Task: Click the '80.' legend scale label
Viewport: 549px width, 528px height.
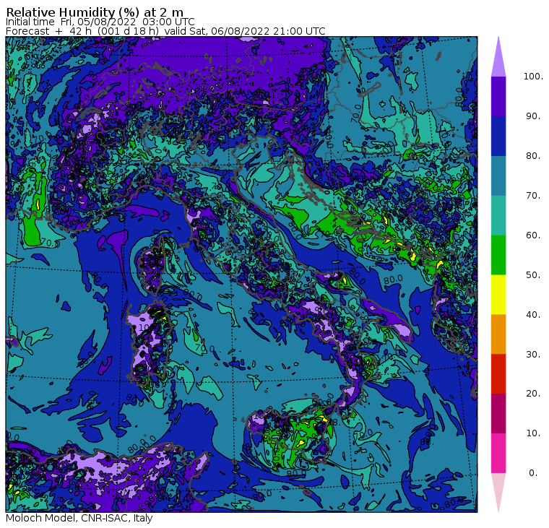Action: pyautogui.click(x=533, y=156)
